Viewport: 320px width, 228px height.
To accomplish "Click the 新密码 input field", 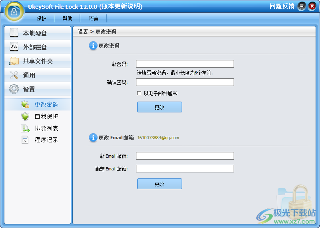I will (185, 64).
